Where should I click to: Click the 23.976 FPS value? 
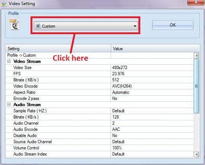118,74
